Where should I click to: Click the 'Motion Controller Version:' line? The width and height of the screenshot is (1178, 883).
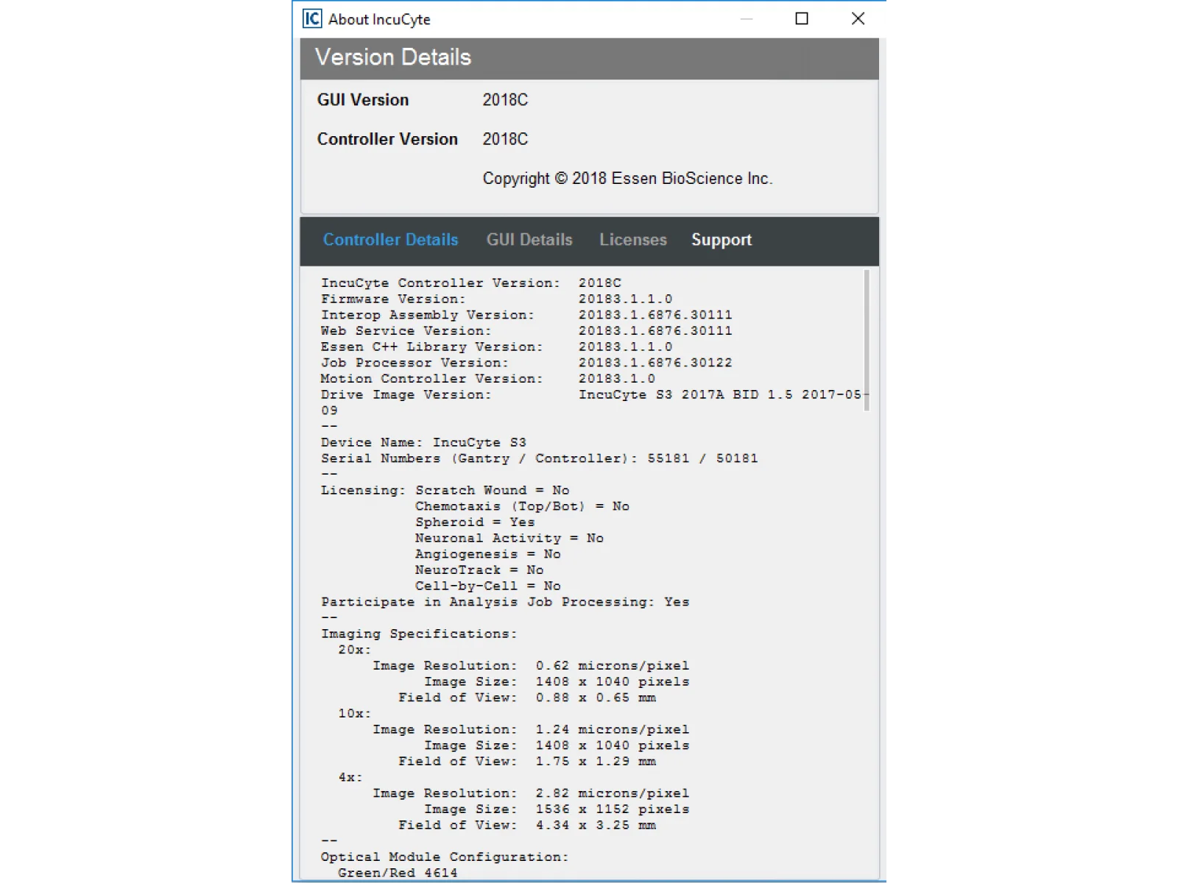(x=488, y=378)
